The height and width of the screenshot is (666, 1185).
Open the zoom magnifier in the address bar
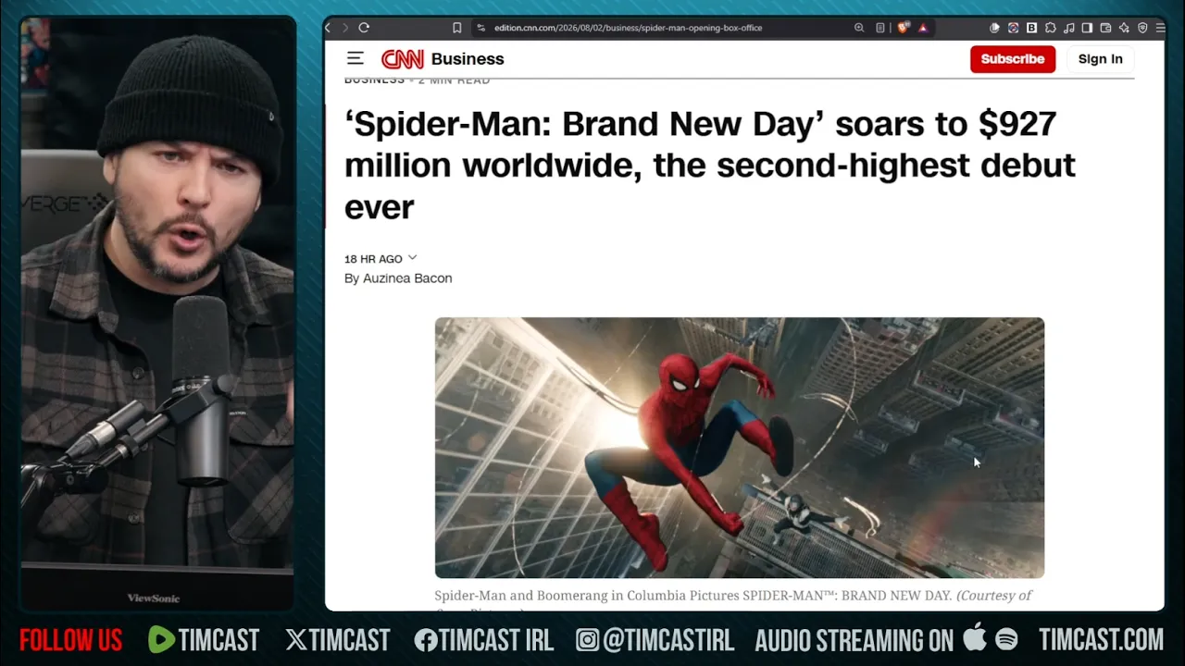coord(859,28)
